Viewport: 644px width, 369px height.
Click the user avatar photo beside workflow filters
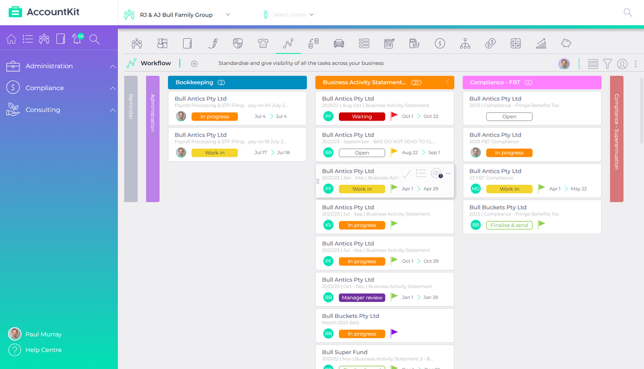564,64
